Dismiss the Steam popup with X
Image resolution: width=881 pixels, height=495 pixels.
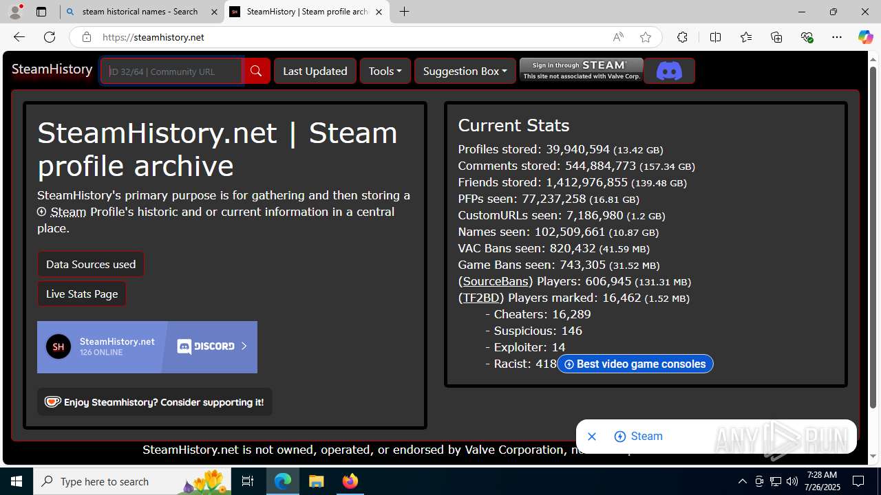pos(591,437)
